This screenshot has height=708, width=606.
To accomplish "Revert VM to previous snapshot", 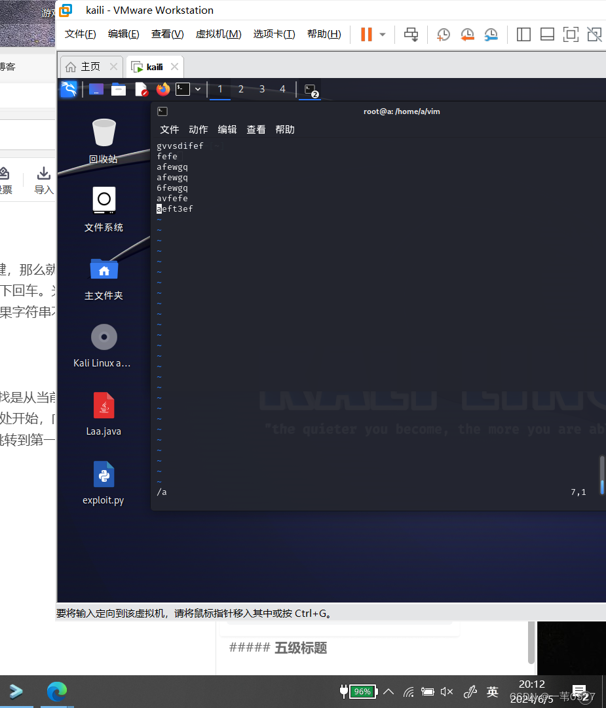I will click(x=467, y=34).
